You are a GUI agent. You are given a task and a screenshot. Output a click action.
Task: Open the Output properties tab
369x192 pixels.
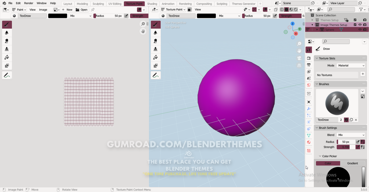click(x=309, y=65)
